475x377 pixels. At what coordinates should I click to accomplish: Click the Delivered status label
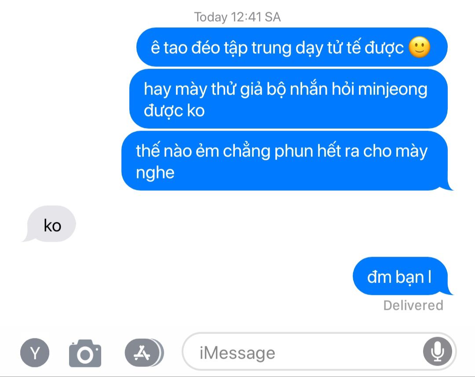pyautogui.click(x=413, y=305)
